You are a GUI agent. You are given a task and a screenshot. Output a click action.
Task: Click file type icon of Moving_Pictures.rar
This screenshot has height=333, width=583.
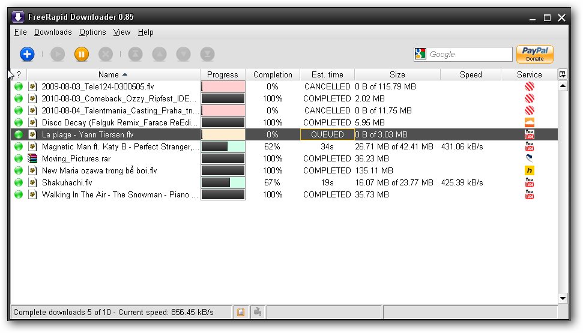(x=32, y=158)
